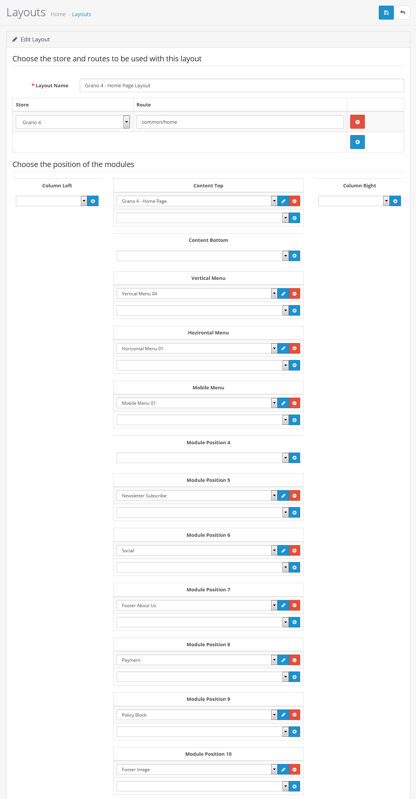Viewport: 416px width, 799px height.
Task: Click into the Layout Name field
Action: click(242, 85)
